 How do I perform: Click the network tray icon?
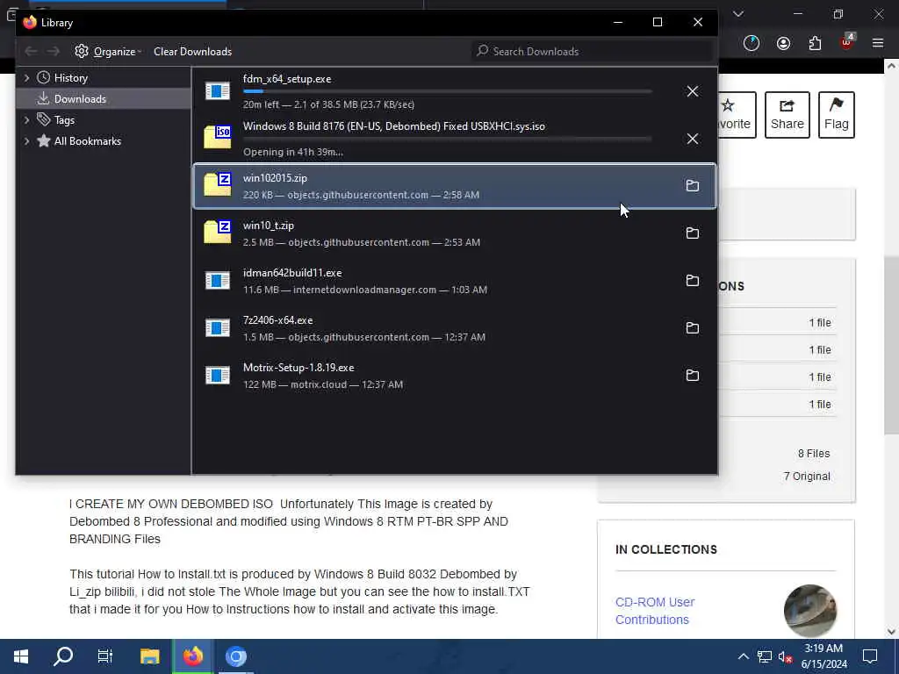point(765,656)
